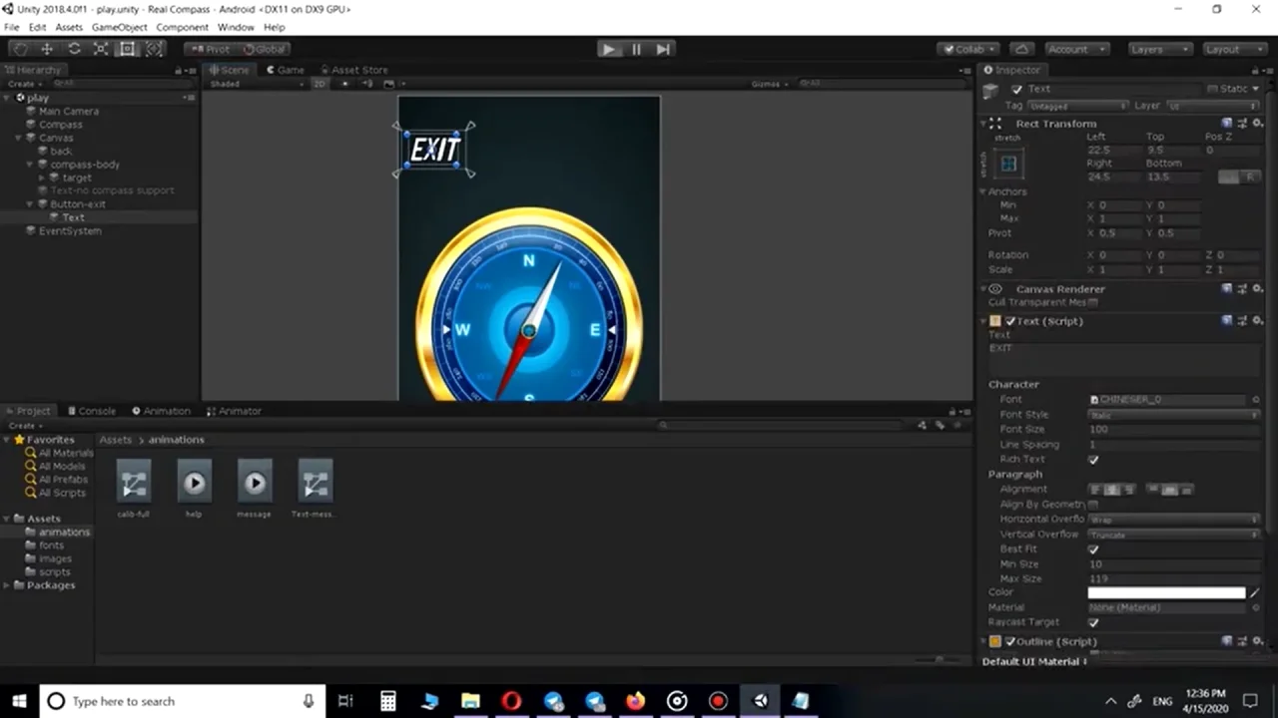Screen dimensions: 1278x718
Task: Select the Rotate tool
Action: point(74,49)
